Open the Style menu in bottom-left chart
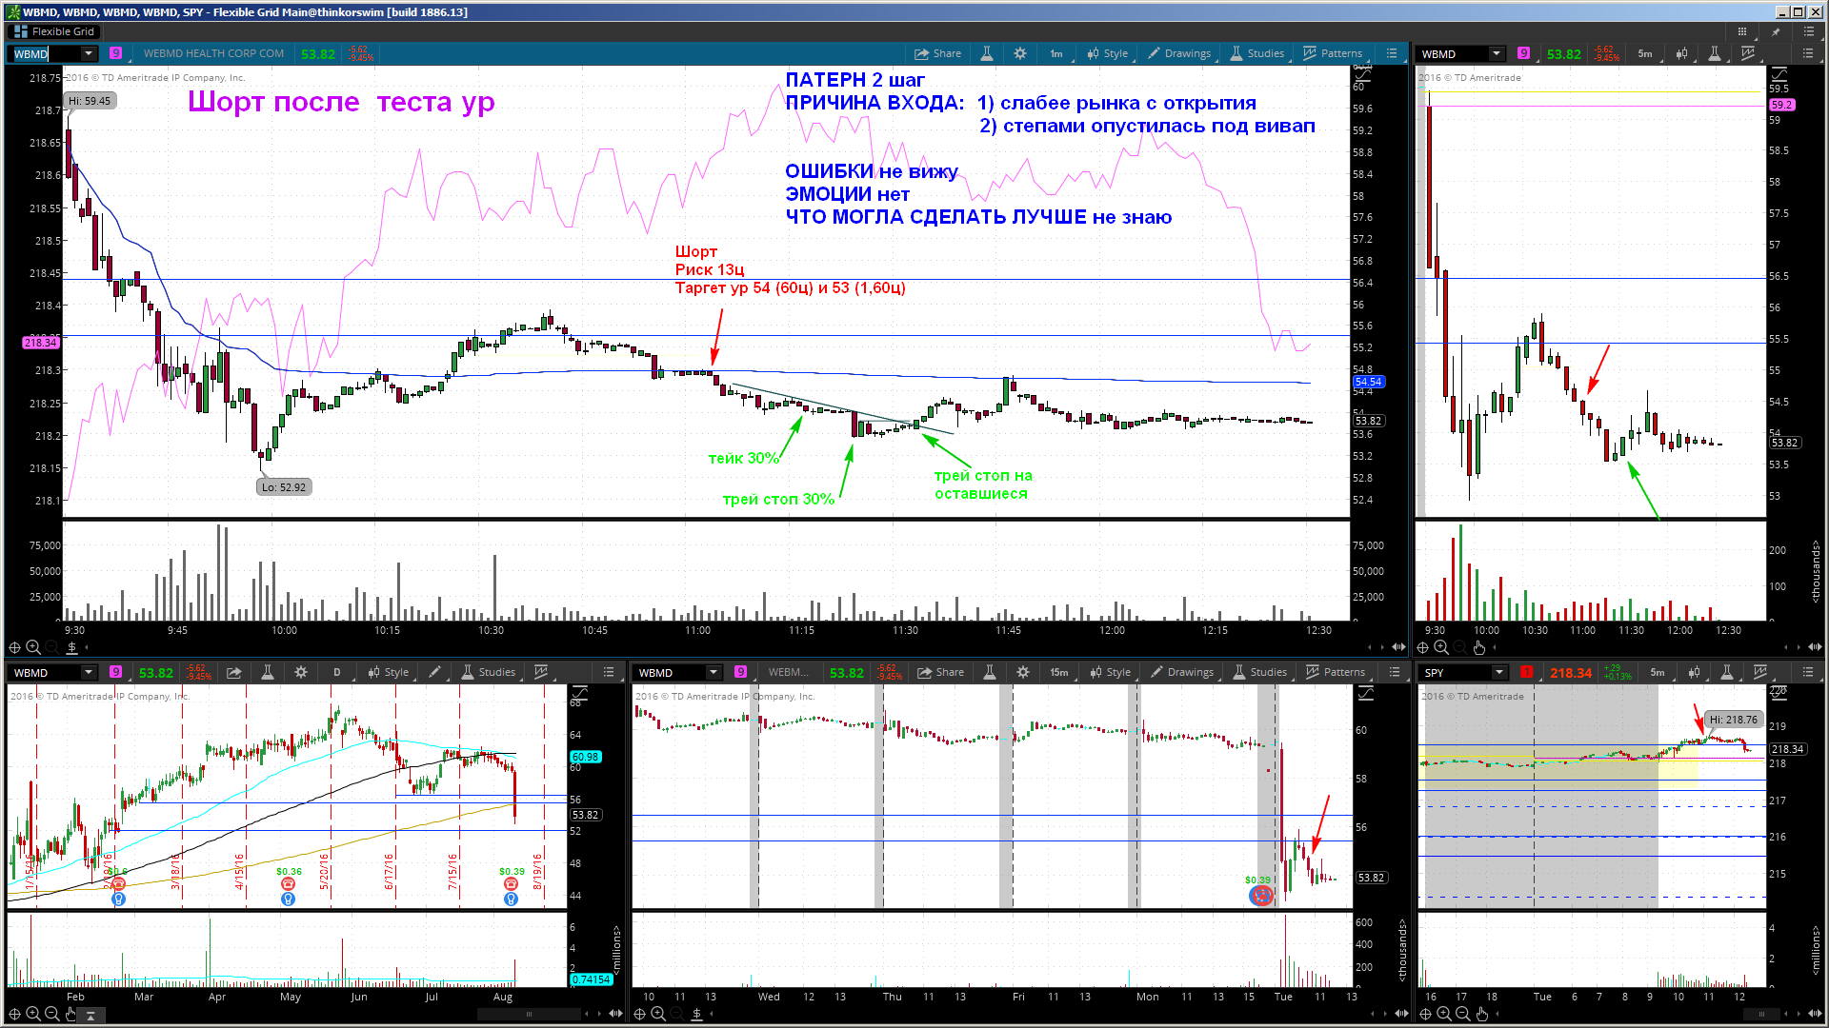 [x=389, y=672]
